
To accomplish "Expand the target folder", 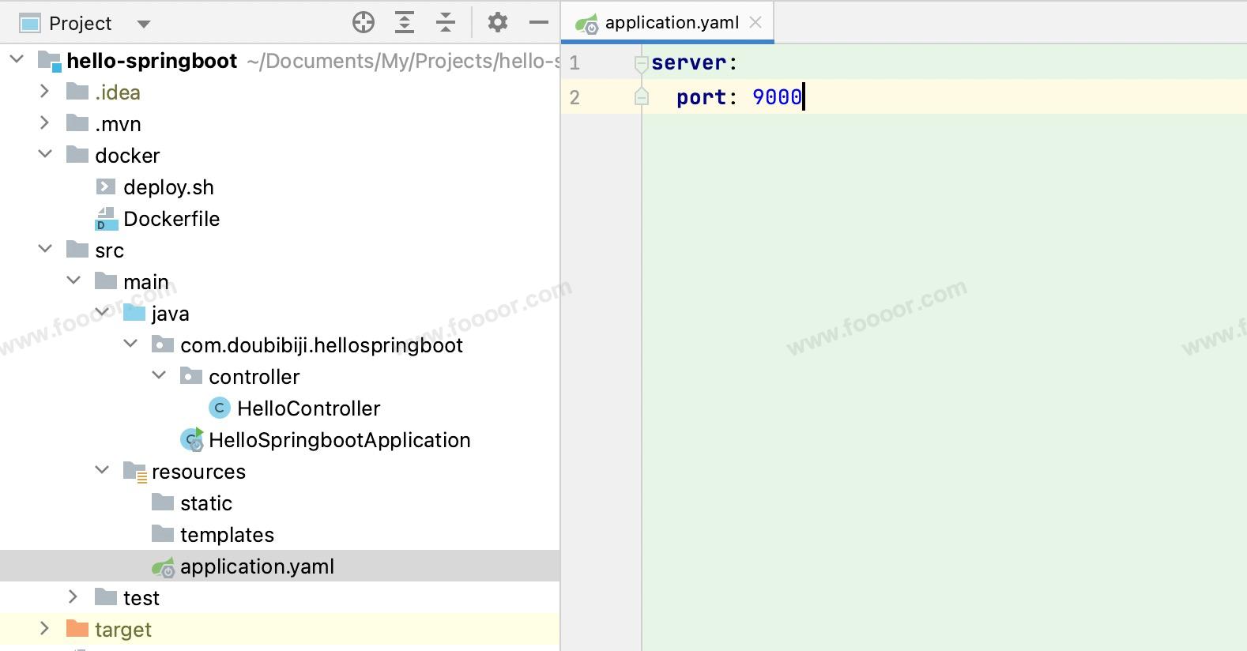I will pos(45,629).
